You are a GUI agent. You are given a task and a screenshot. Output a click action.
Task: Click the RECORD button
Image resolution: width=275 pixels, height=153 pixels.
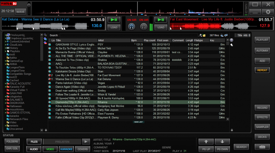point(262,108)
